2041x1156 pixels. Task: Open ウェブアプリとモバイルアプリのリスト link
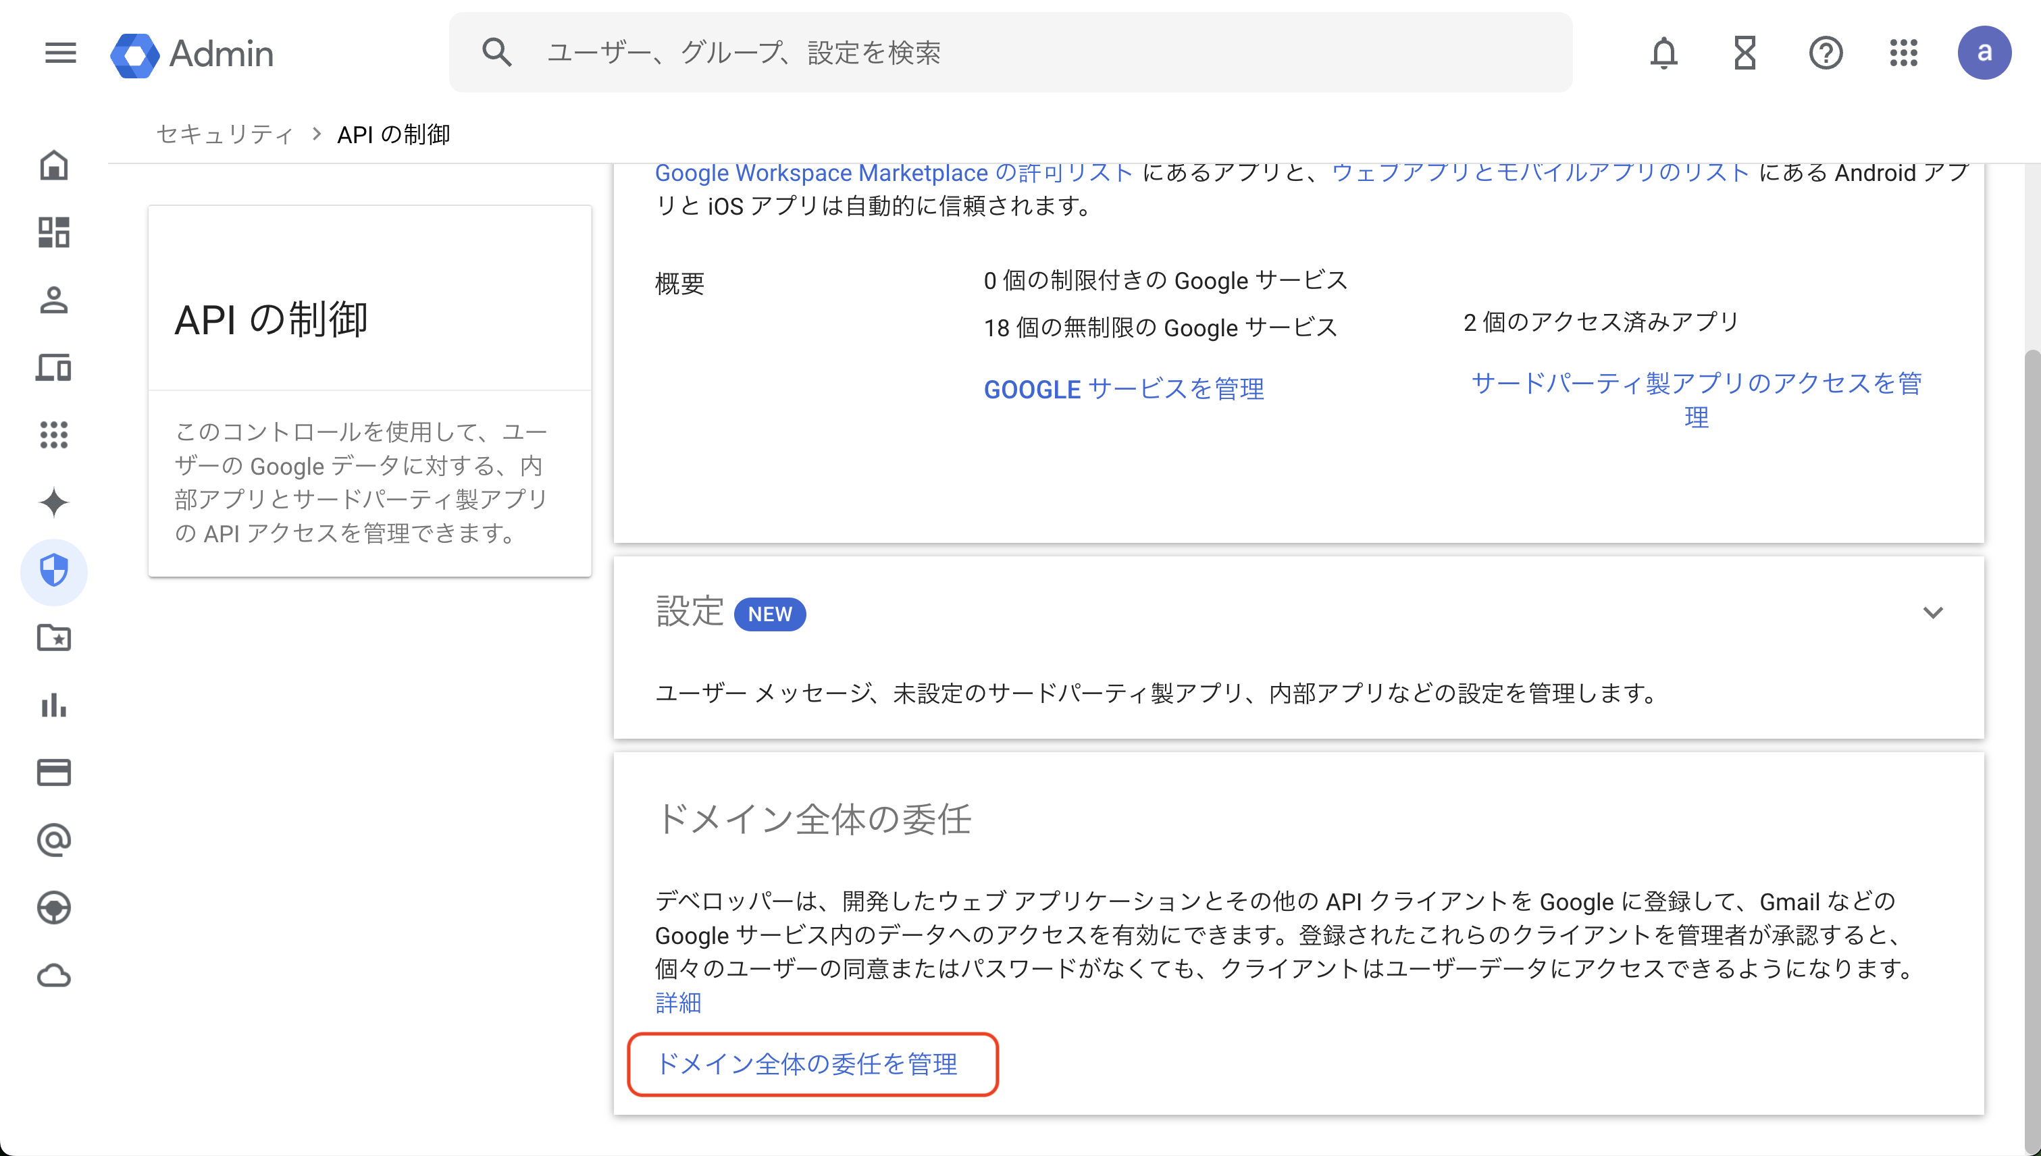[x=1540, y=173]
